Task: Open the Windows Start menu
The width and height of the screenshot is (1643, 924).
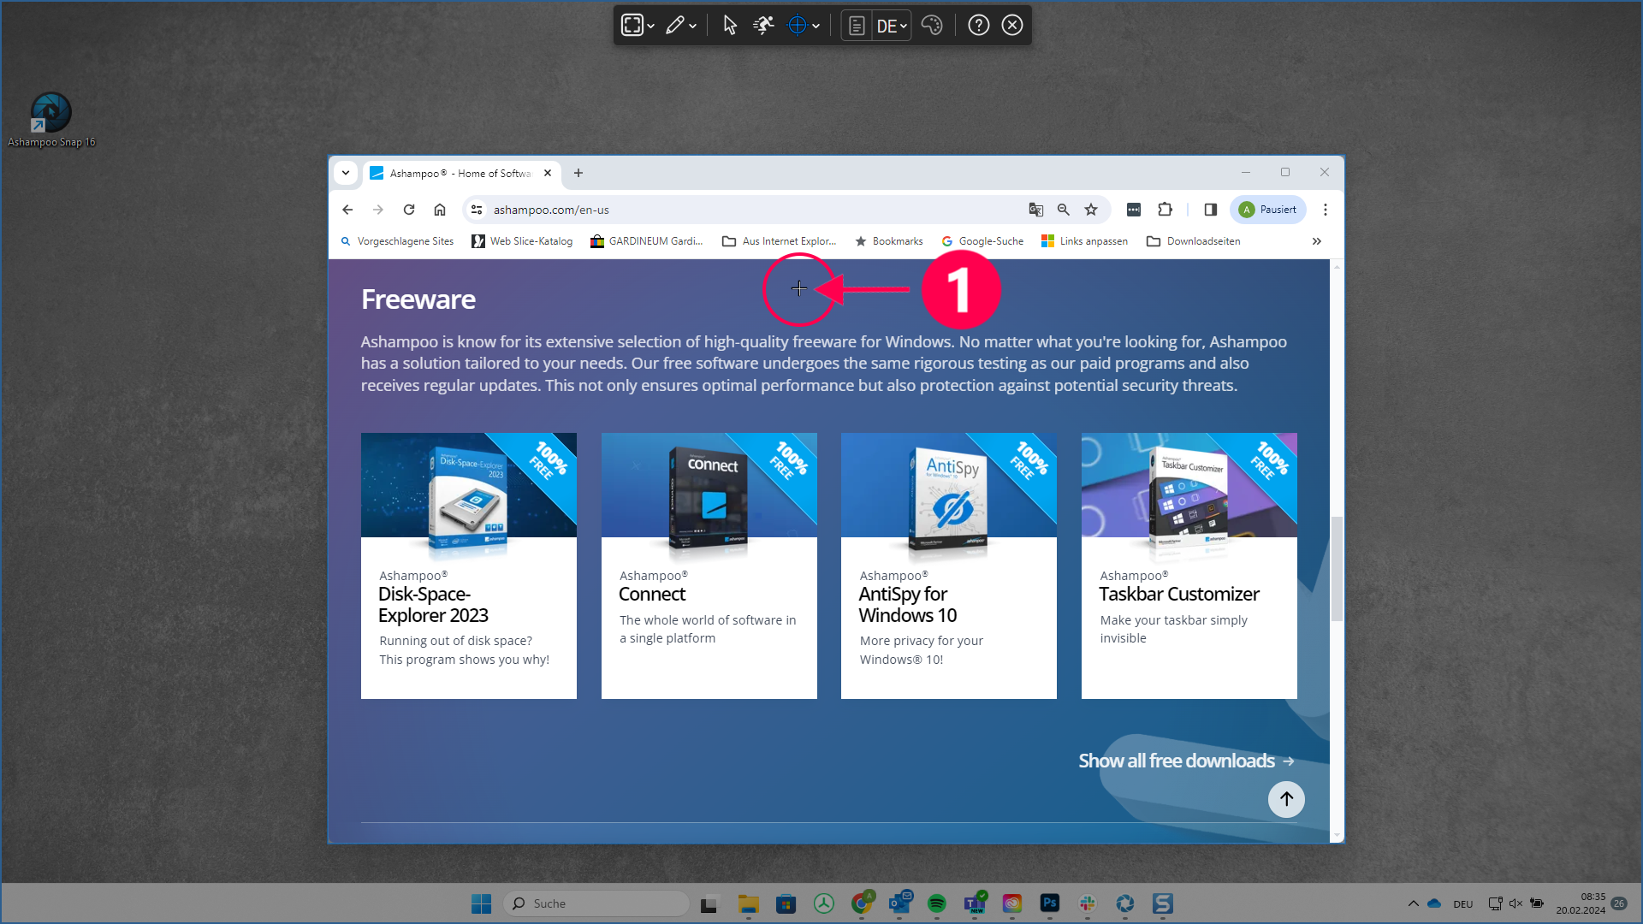Action: [481, 903]
